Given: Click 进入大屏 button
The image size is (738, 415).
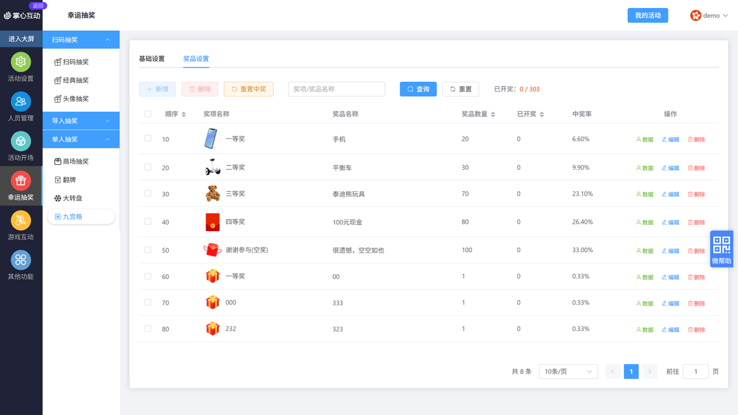Looking at the screenshot, I should click(21, 39).
